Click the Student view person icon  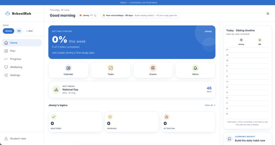pos(6,139)
